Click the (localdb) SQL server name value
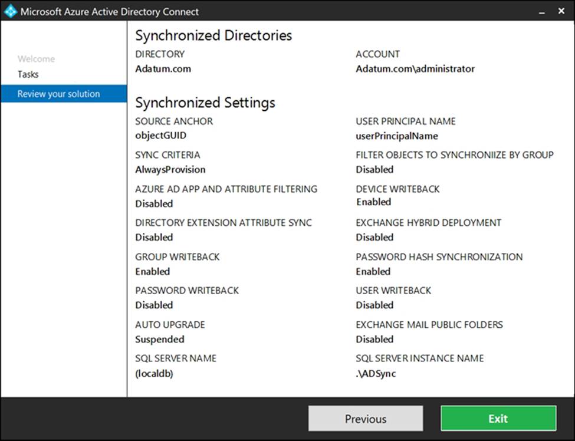 coord(154,373)
